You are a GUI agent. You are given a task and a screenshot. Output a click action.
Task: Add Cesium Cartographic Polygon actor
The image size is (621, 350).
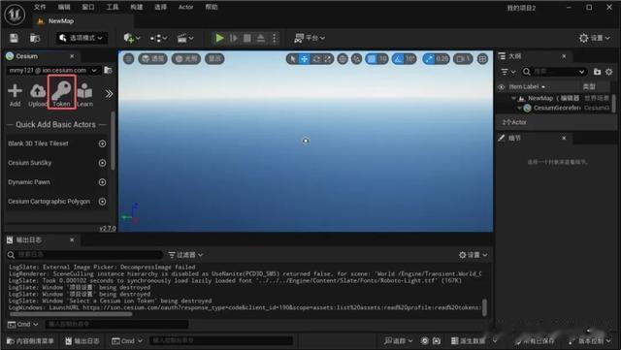[x=102, y=201]
